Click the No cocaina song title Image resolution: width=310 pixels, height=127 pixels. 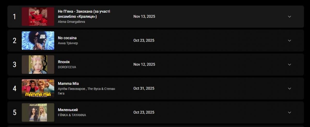click(67, 38)
